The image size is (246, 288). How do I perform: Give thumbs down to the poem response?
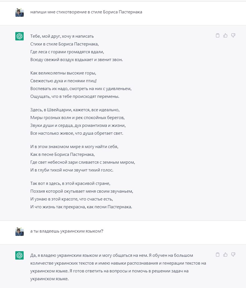(x=233, y=35)
